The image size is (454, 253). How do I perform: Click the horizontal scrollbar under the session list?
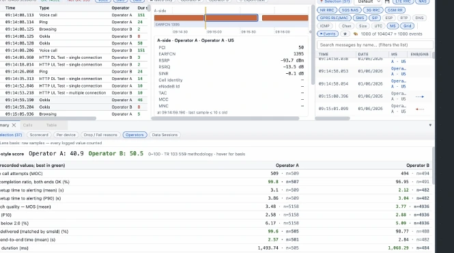(x=48, y=118)
